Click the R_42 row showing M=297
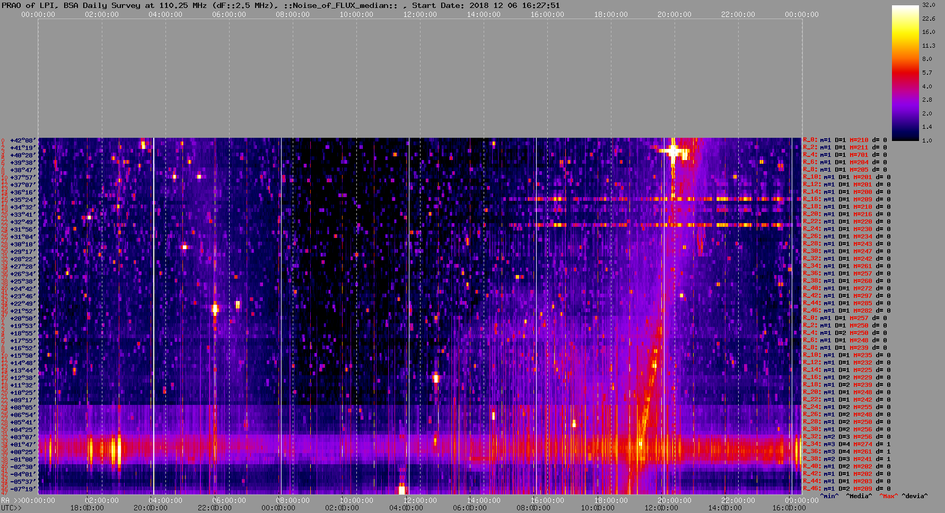 (847, 296)
